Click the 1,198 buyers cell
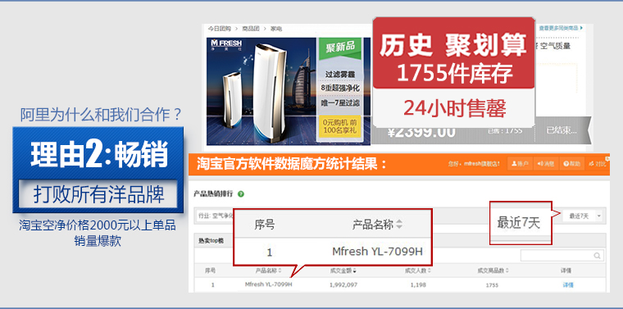The height and width of the screenshot is (309, 623). [418, 284]
